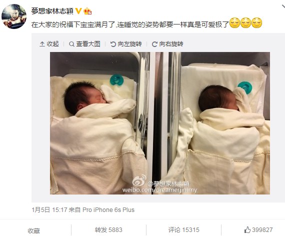Click the rotate-right arrow icon

tap(154, 44)
